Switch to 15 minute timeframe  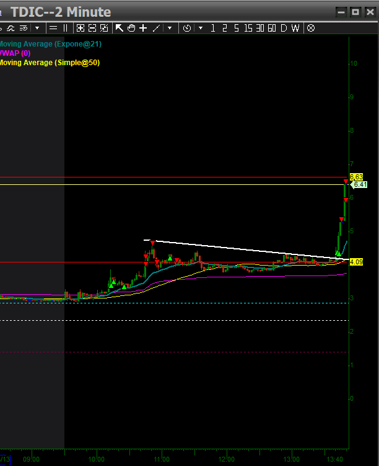coord(248,29)
